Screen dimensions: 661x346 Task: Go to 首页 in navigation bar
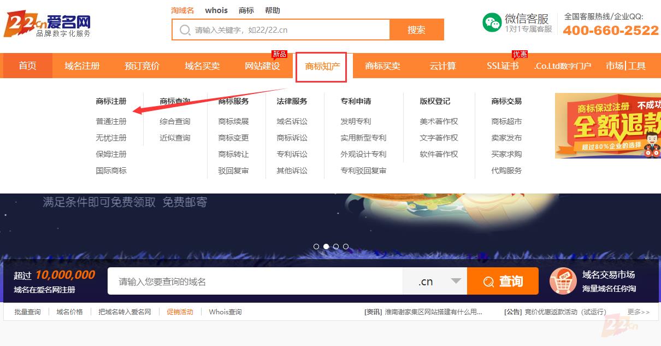28,66
